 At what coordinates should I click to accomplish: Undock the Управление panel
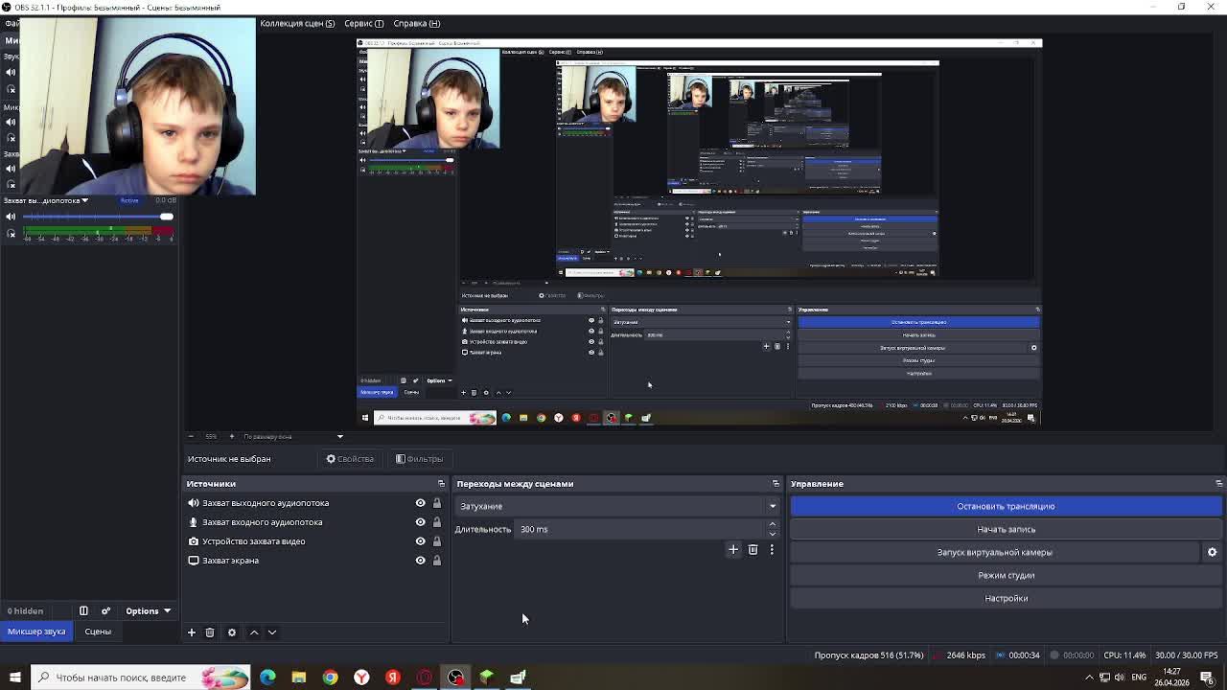[x=1218, y=484]
